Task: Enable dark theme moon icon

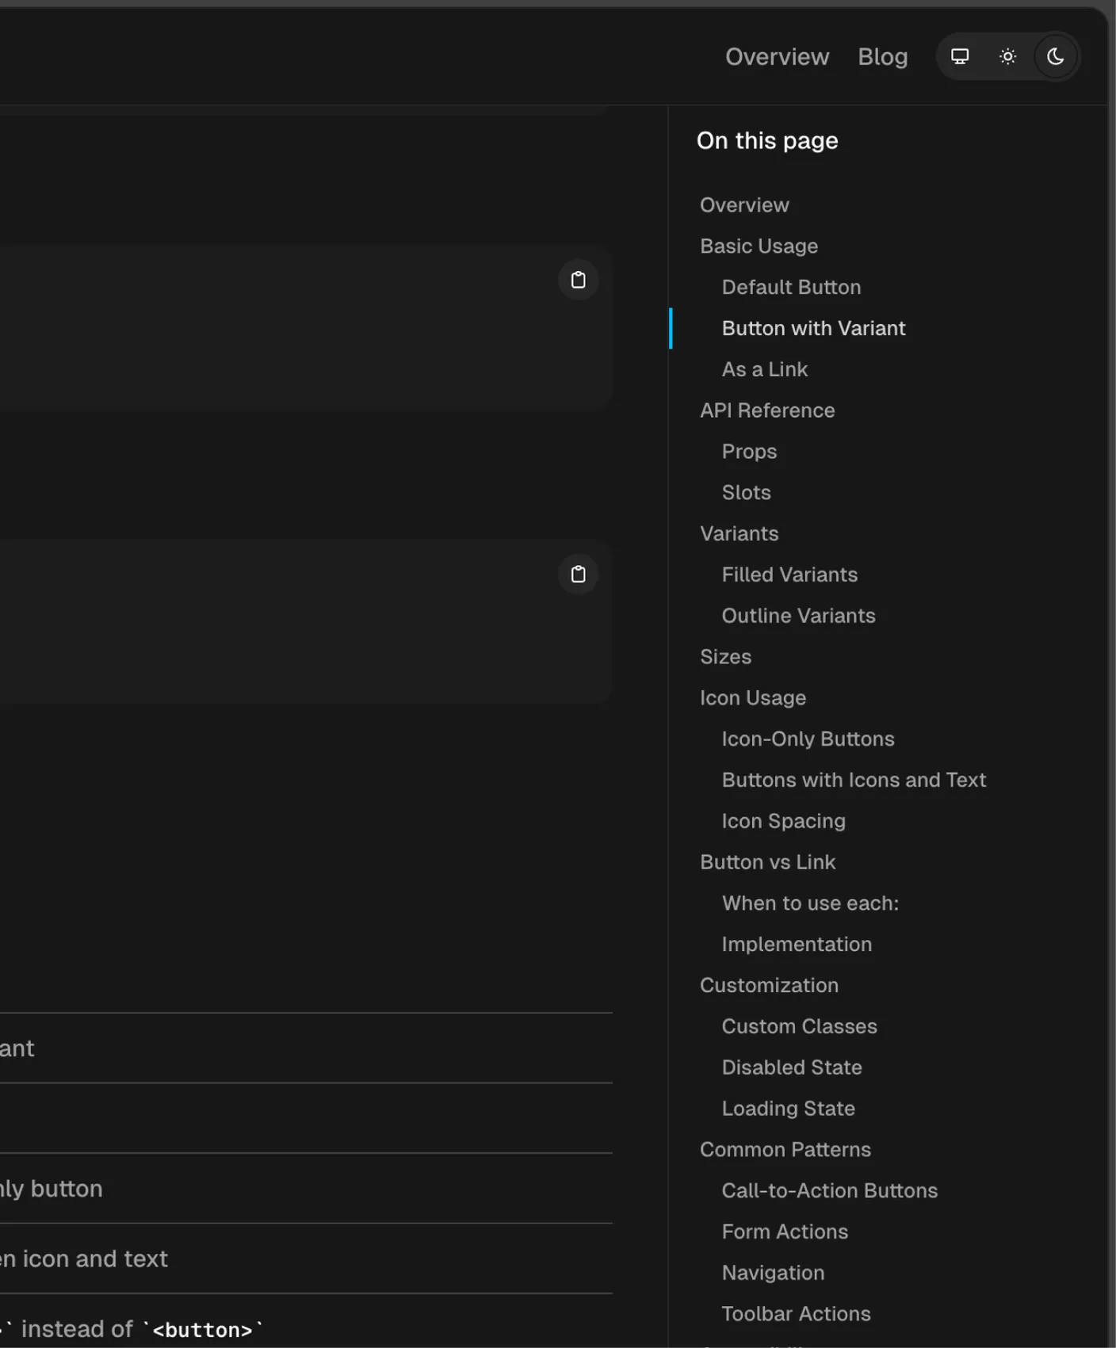Action: (x=1055, y=56)
